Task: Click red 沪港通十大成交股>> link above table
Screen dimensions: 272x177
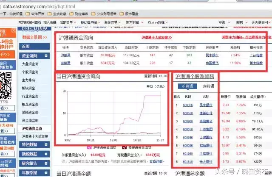Action: tap(157, 37)
